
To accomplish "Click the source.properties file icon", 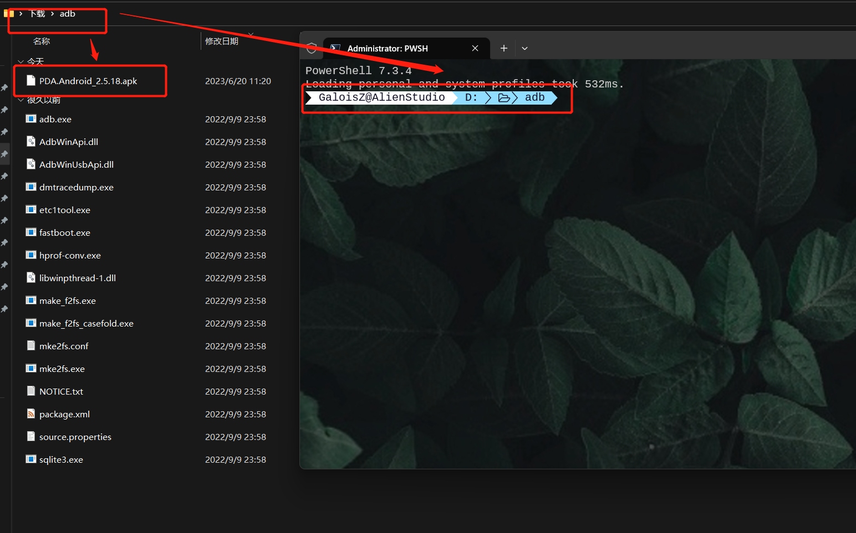I will tap(31, 436).
